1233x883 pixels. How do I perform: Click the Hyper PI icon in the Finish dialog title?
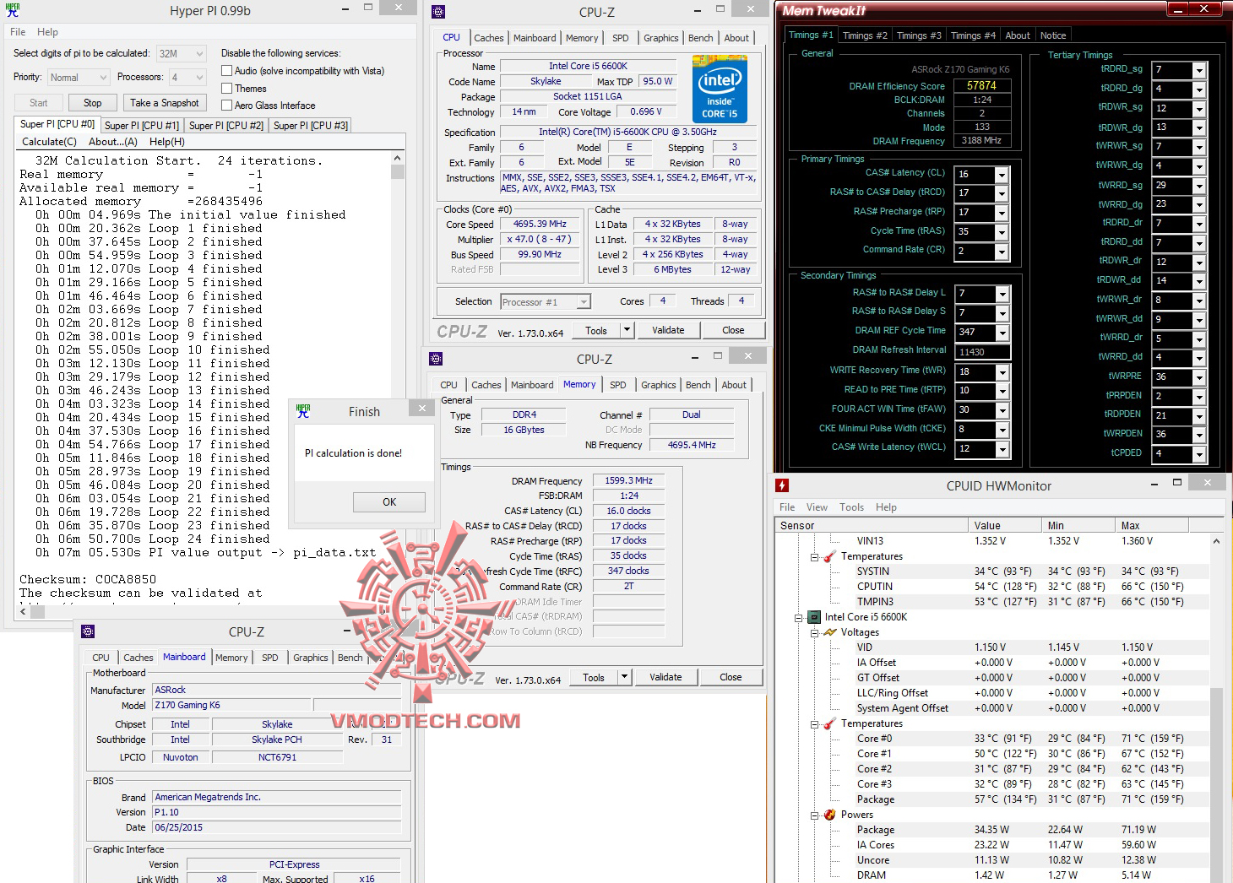point(303,411)
